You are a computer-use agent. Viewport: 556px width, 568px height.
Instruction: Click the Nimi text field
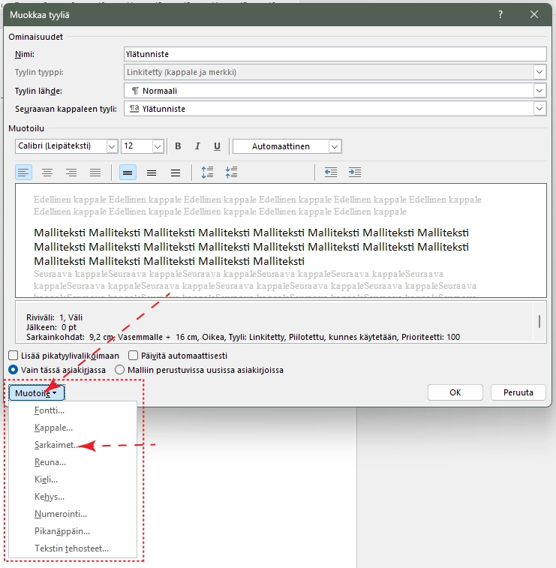(335, 54)
